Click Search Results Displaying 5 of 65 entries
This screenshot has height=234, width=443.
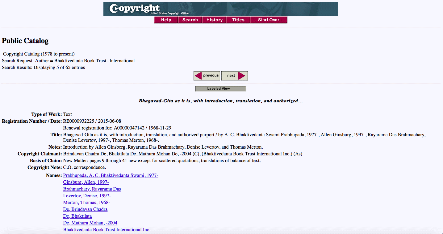click(x=43, y=68)
